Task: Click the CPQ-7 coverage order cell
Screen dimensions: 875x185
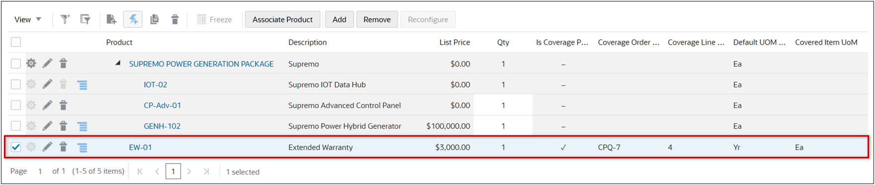Action: [609, 147]
